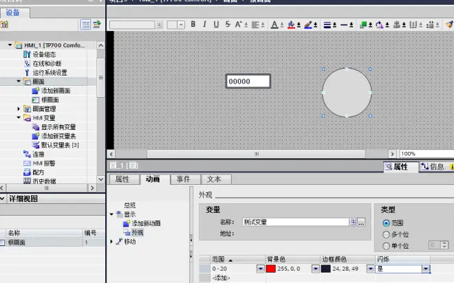Screen dimensions: 454x283
Task: Collapse the 显示 animation group
Action: point(111,214)
